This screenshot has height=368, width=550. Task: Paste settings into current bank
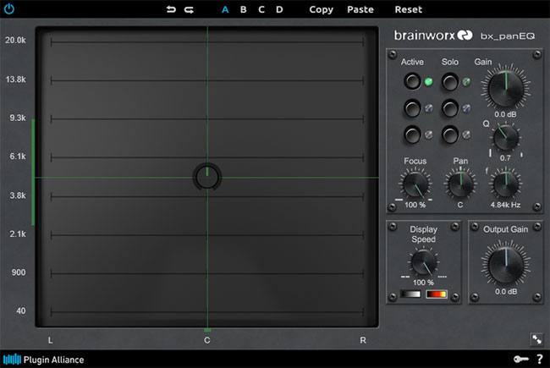tap(360, 10)
